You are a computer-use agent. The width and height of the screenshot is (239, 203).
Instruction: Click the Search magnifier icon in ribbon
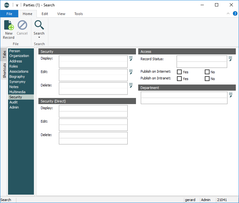pos(39,25)
